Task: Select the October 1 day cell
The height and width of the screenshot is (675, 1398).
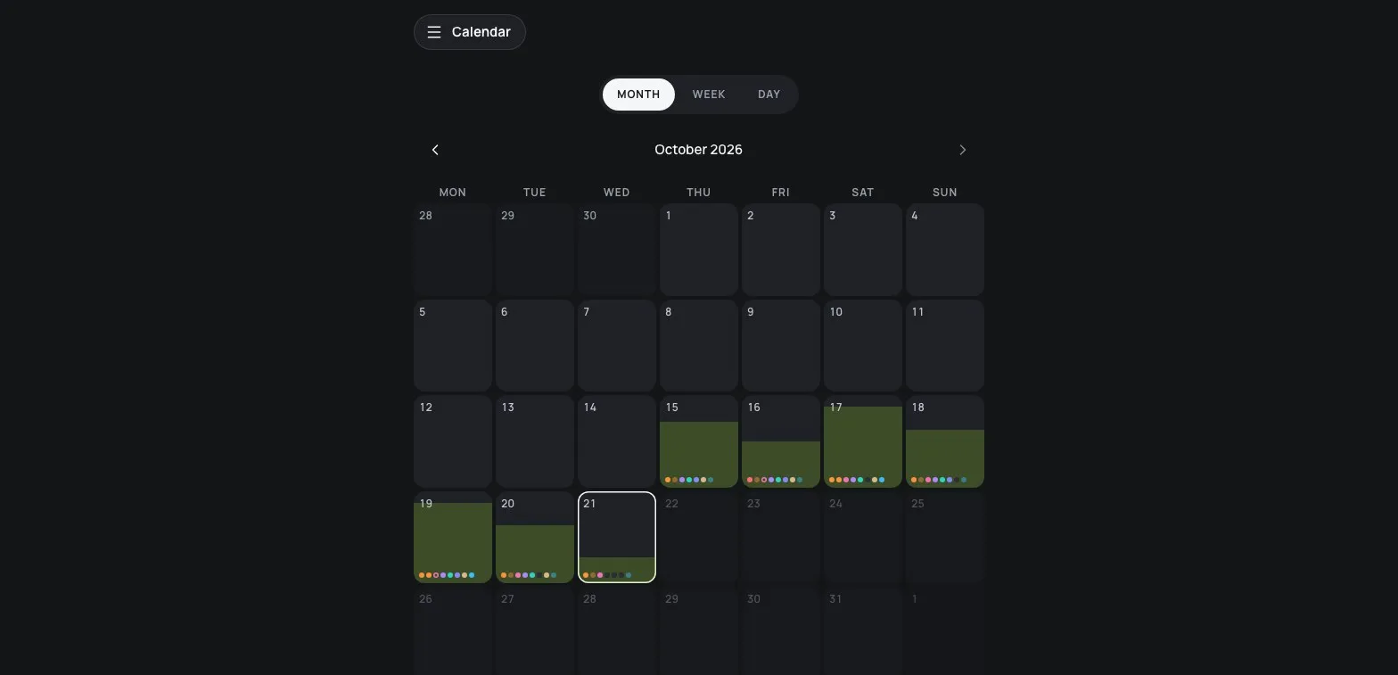Action: tap(699, 250)
